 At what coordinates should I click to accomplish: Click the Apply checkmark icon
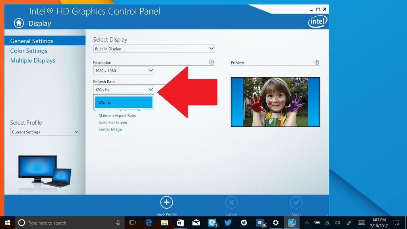tap(296, 202)
